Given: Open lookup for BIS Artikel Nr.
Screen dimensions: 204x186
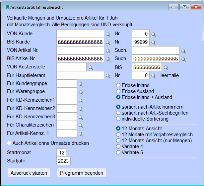Looking at the screenshot, I should (x=108, y=59).
